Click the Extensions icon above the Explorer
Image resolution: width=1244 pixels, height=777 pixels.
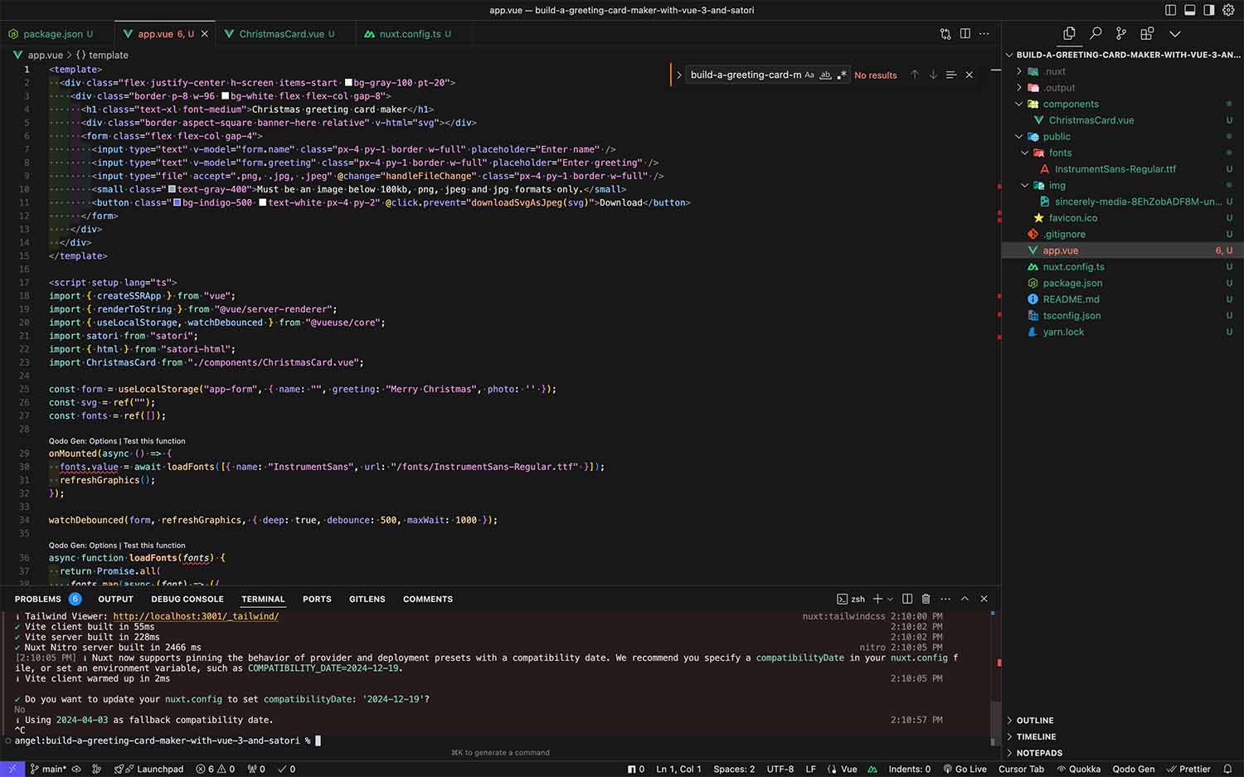[x=1147, y=33]
